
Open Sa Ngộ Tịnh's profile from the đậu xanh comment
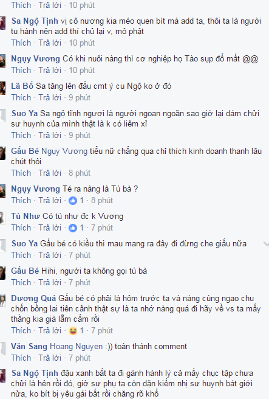click(35, 373)
